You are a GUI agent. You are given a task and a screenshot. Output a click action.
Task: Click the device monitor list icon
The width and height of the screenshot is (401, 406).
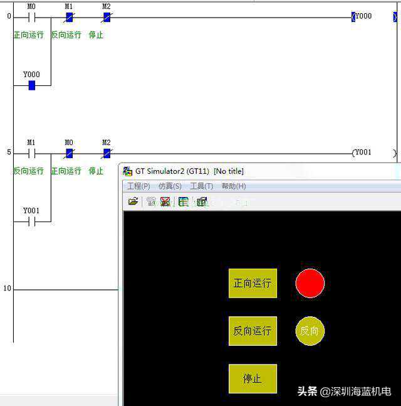184,201
